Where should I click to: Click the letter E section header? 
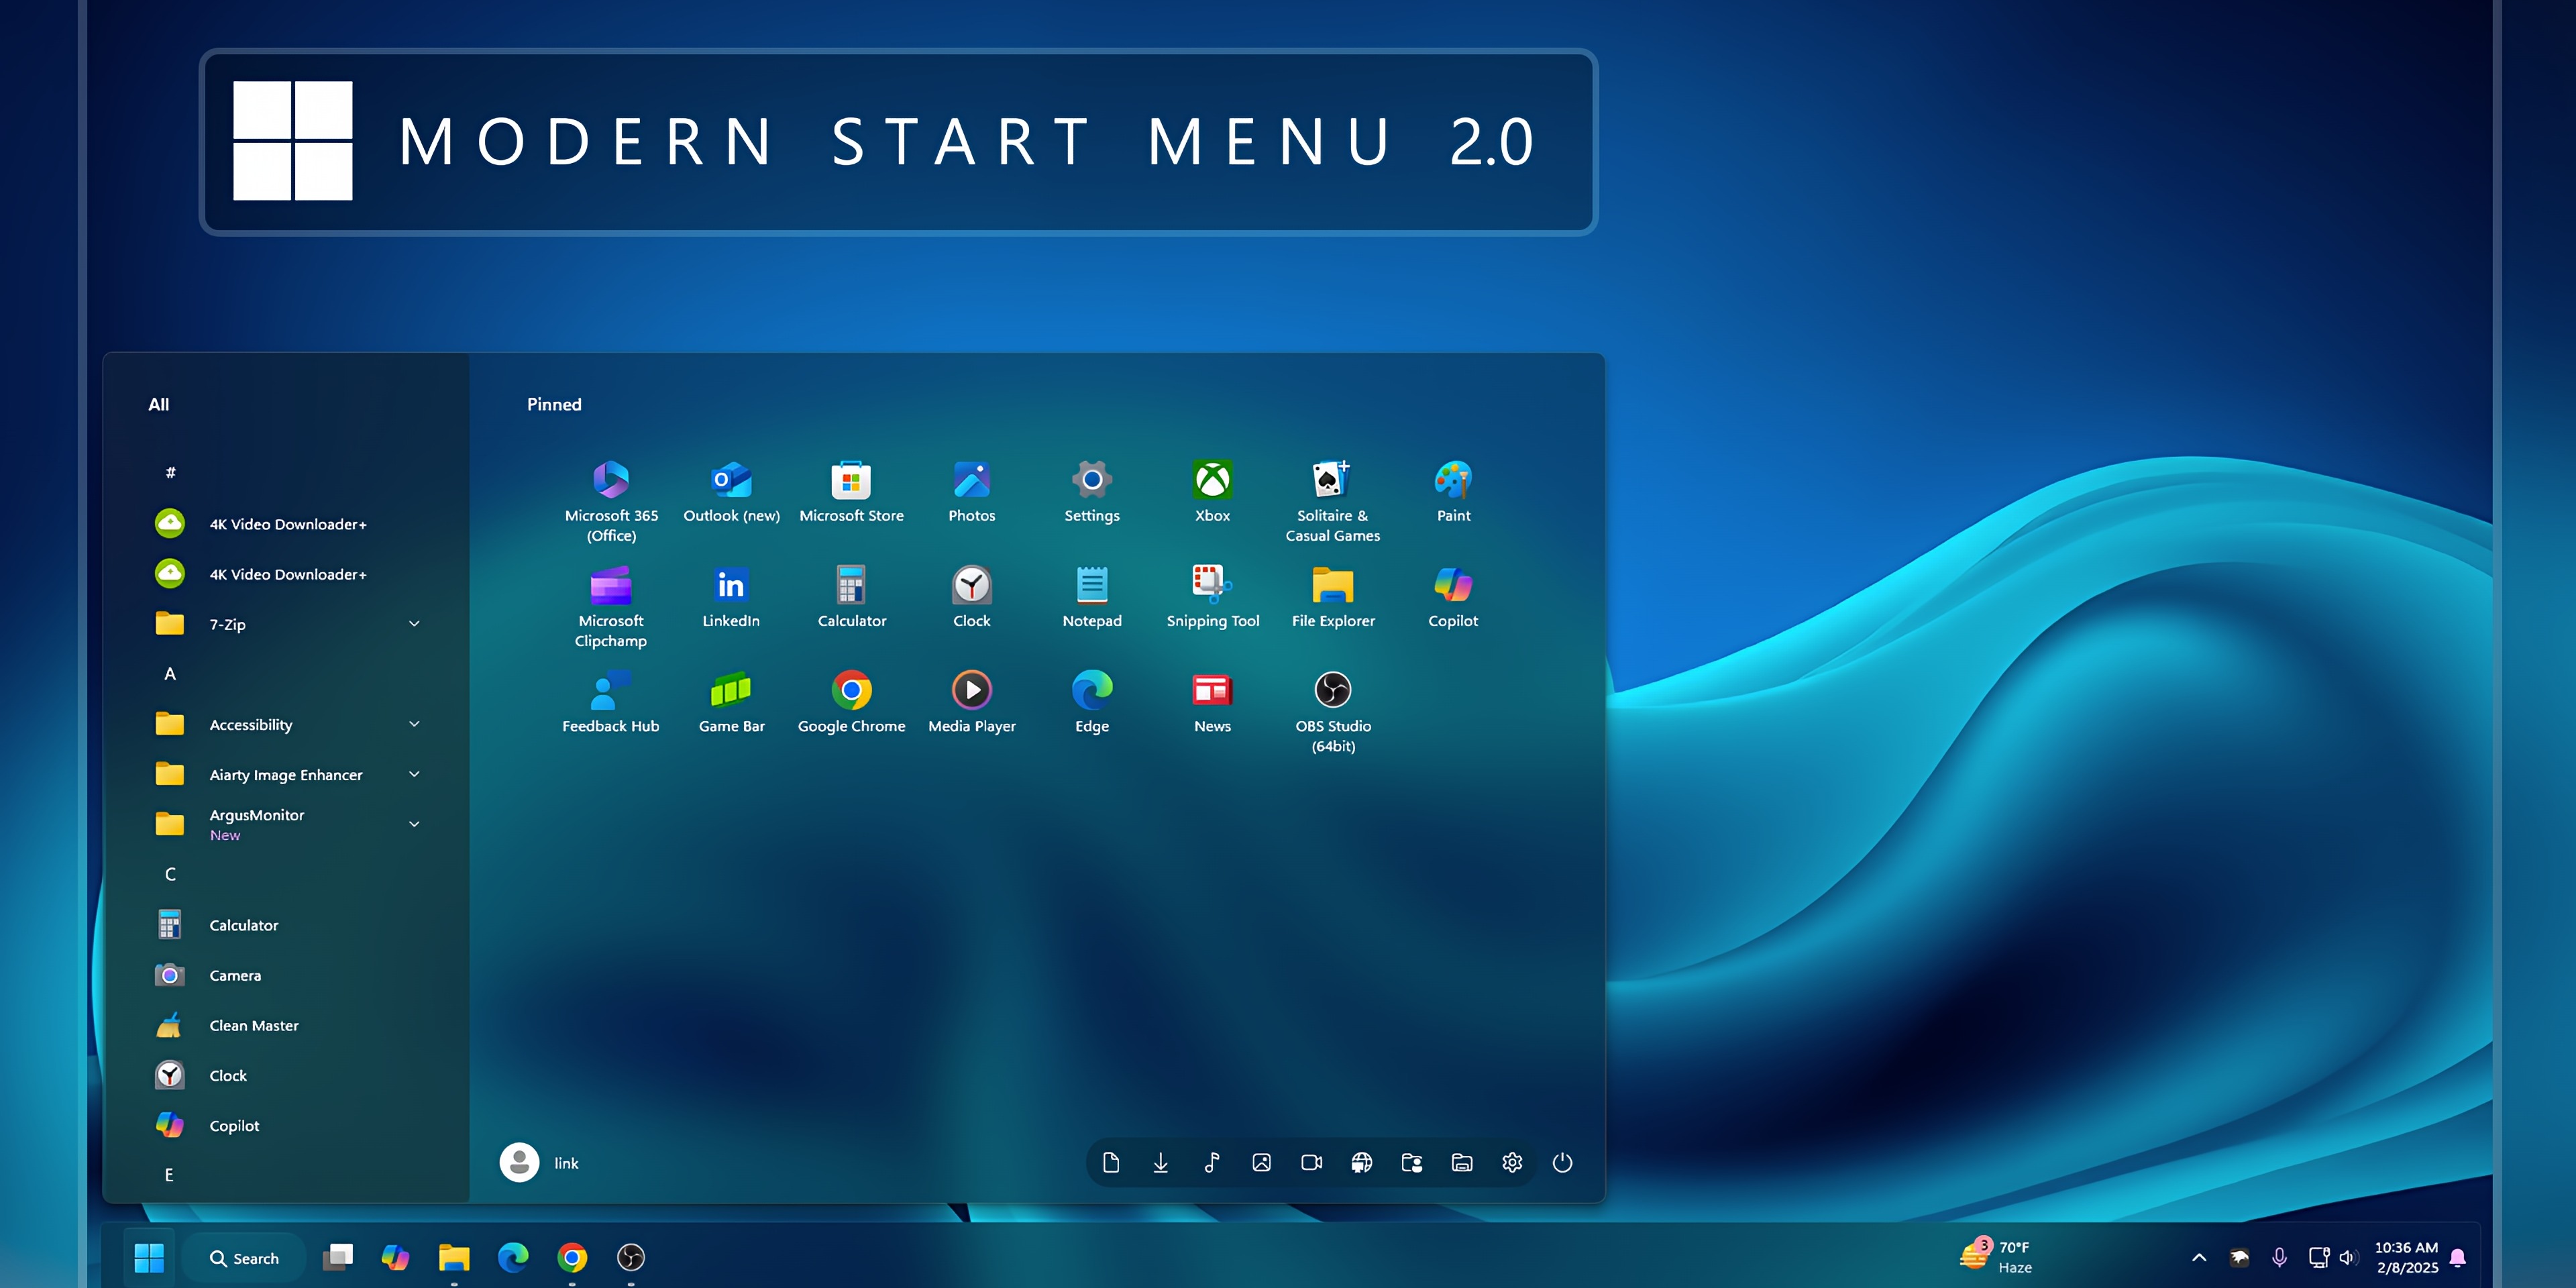170,1175
